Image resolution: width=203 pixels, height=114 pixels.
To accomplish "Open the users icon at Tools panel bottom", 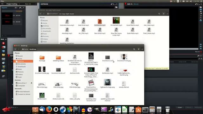I will pyautogui.click(x=3, y=76).
